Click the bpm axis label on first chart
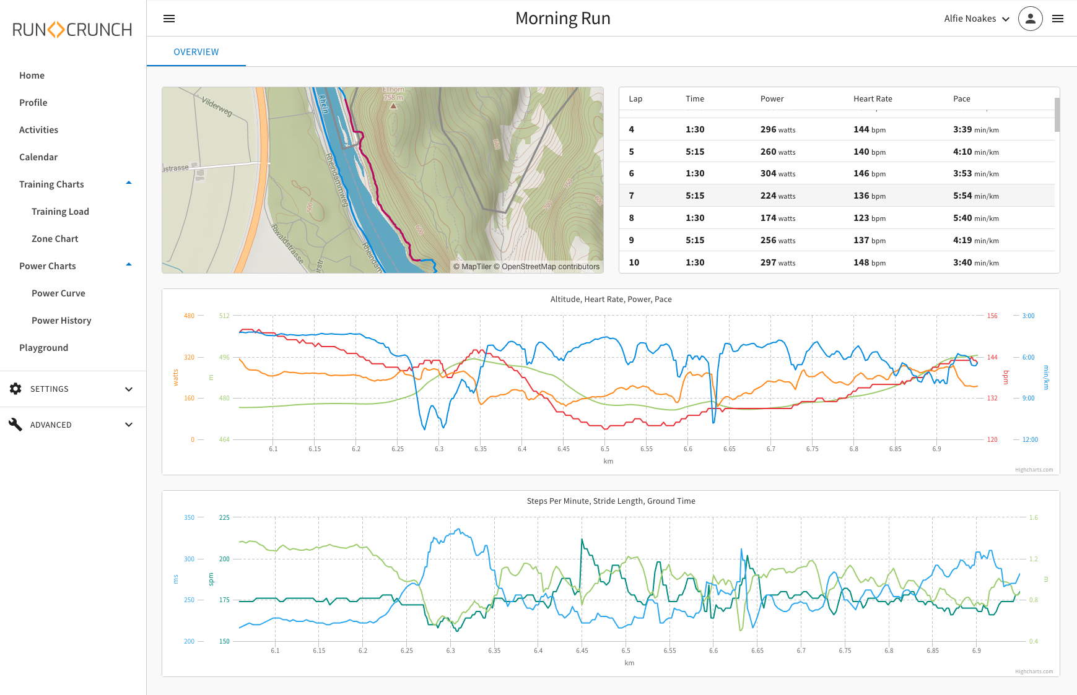The height and width of the screenshot is (695, 1077). (1006, 378)
